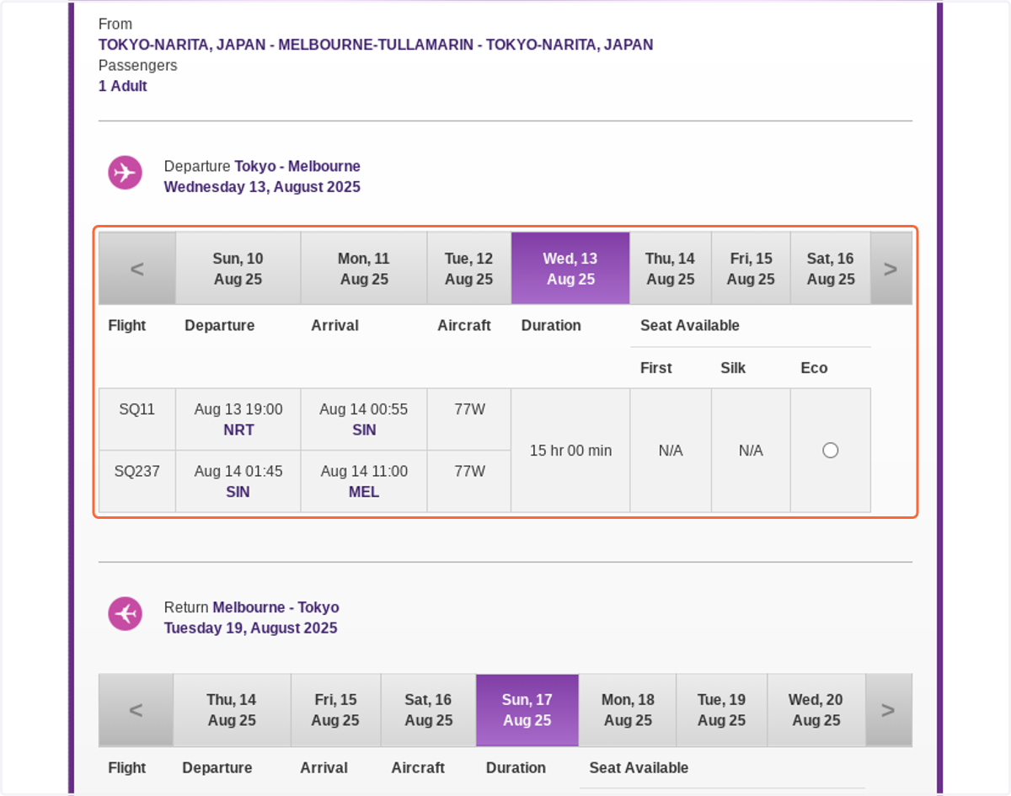Show later departure dates with right arrow
Image resolution: width=1011 pixels, height=796 pixels.
(891, 269)
